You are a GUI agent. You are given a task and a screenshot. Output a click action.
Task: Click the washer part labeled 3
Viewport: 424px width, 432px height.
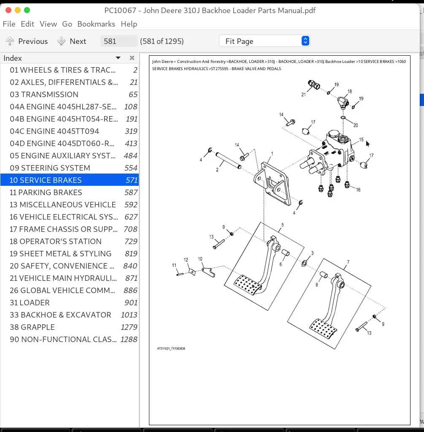point(304,264)
